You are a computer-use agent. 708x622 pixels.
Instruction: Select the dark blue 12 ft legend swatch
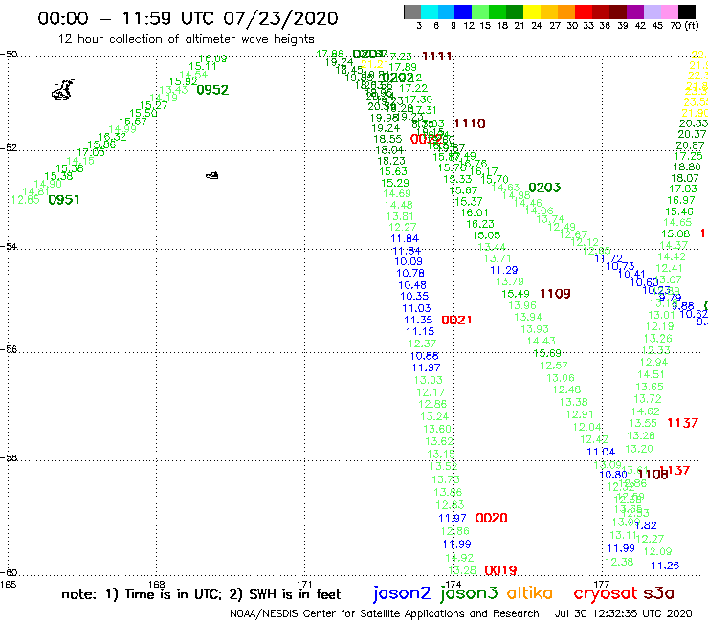tap(463, 12)
